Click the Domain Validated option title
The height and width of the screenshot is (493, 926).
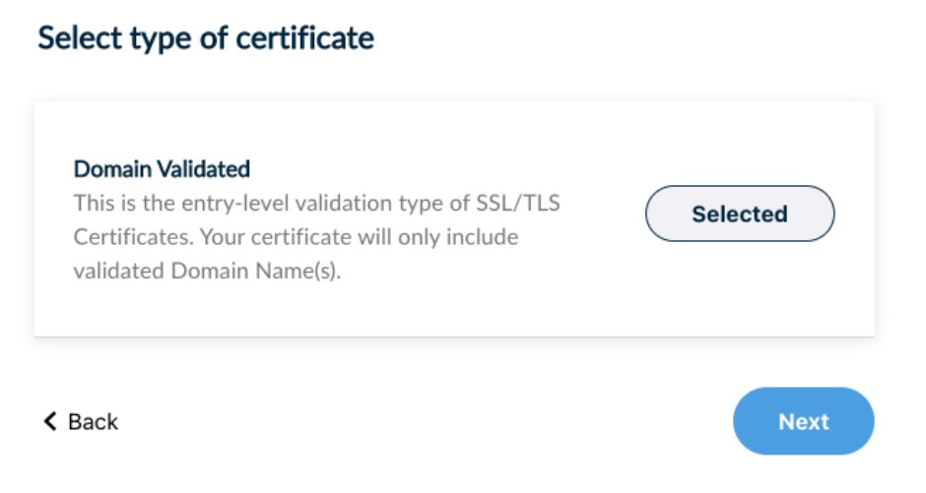(162, 169)
